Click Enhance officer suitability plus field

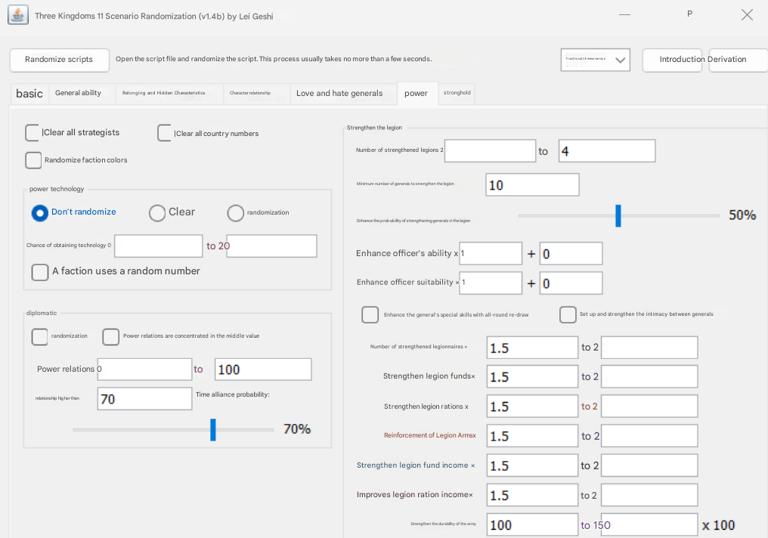tap(571, 283)
